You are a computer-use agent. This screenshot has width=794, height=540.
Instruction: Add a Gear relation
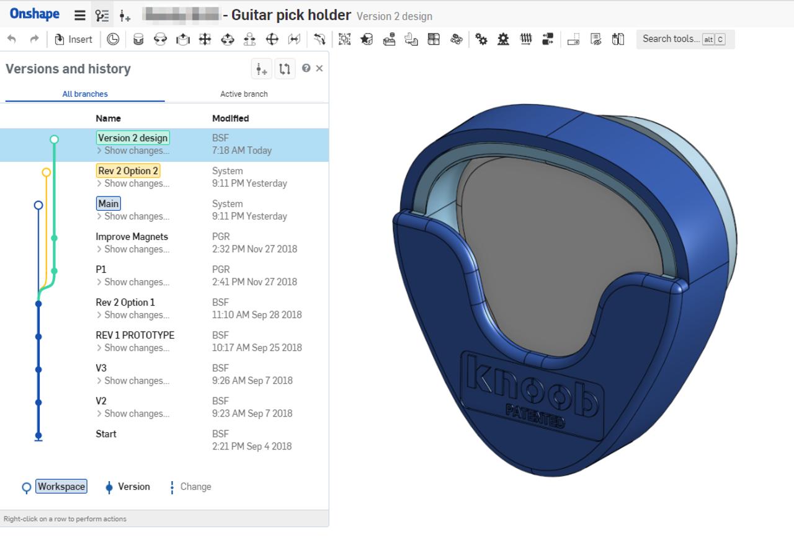481,39
